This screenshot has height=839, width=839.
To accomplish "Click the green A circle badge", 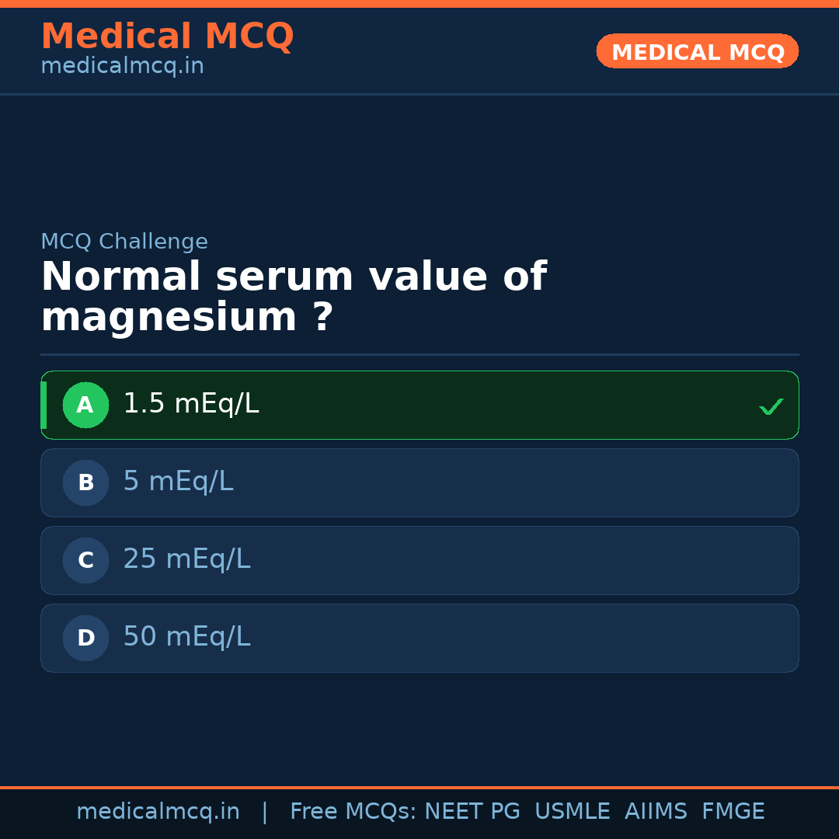I will 85,405.
